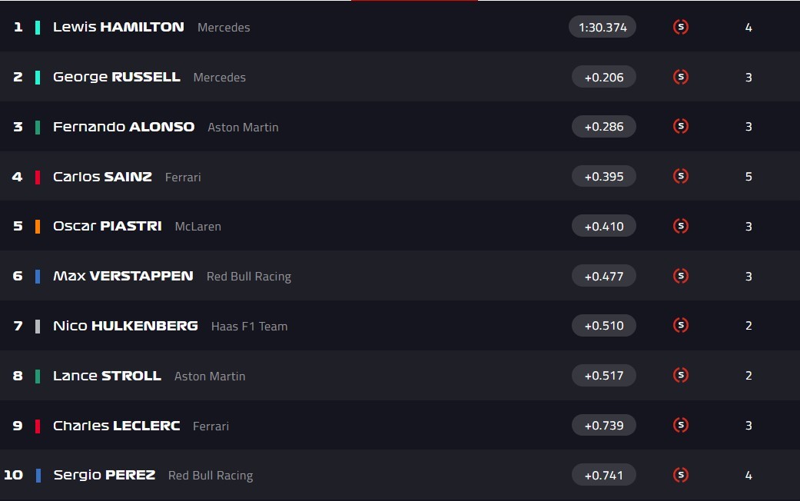Click soft tyre icon in Russell's row
This screenshot has width=800, height=501.
click(680, 77)
